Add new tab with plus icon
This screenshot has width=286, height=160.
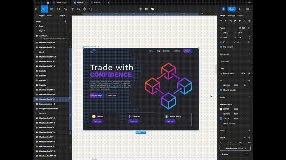[108, 3]
